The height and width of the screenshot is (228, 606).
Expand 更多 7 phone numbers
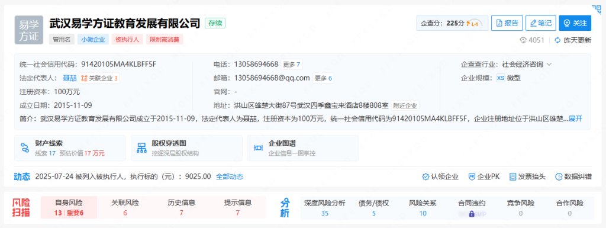pyautogui.click(x=291, y=64)
